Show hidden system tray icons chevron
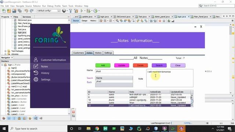Viewport: 235px width, 132px height. (213, 129)
